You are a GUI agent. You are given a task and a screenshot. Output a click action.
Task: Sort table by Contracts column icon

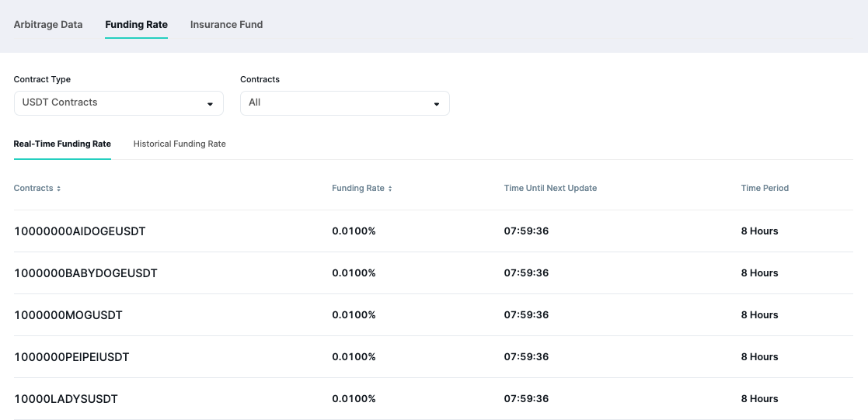(58, 189)
